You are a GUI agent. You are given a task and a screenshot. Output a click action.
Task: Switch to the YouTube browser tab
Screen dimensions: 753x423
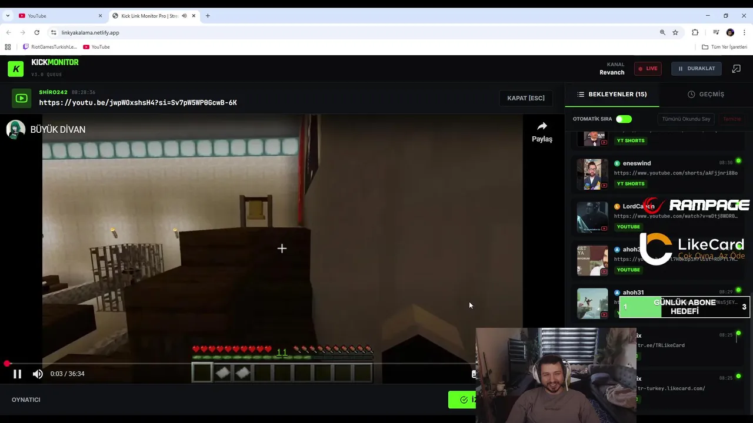[60, 16]
